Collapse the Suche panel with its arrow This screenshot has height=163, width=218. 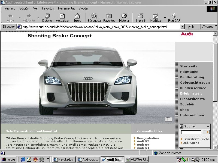(208, 126)
